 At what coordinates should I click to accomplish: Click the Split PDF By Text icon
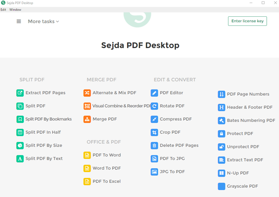tap(20, 158)
